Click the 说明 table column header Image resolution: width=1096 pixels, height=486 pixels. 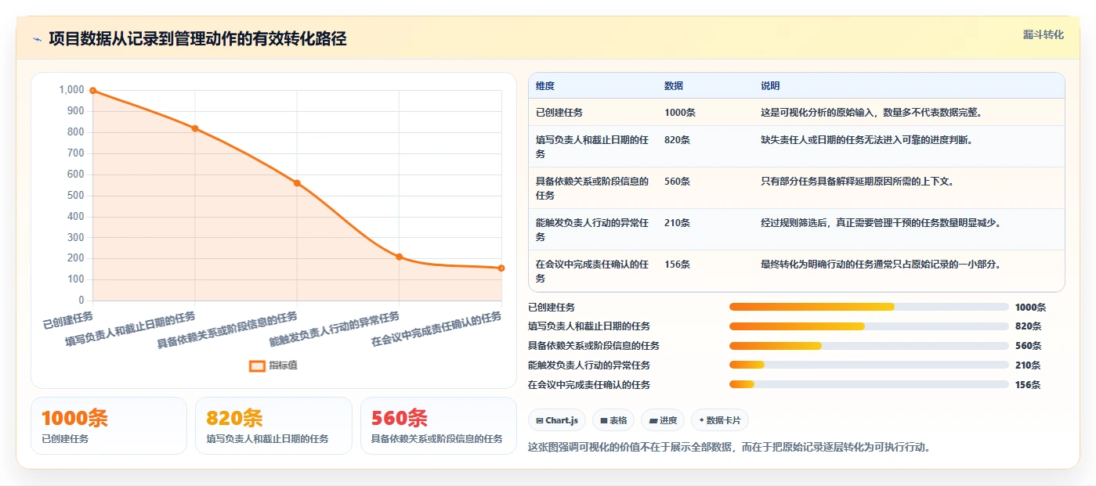tap(770, 86)
